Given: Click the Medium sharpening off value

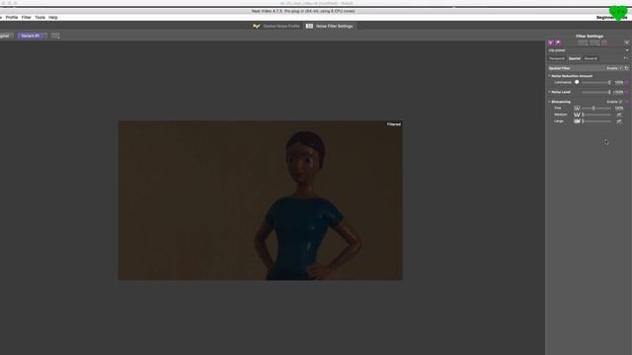Looking at the screenshot, I should (619, 114).
